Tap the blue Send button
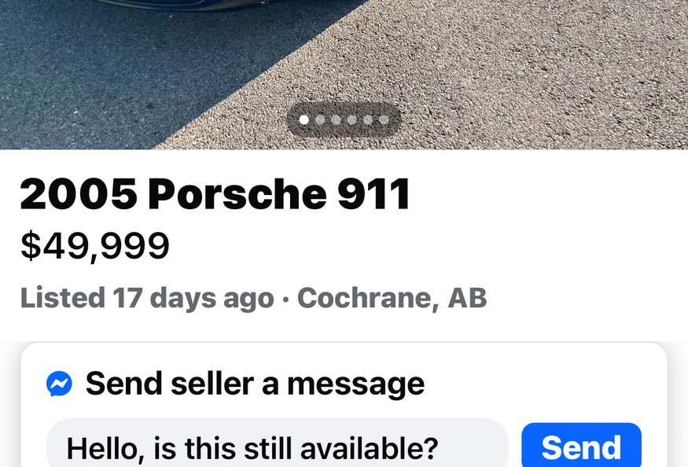This screenshot has width=688, height=467. (x=581, y=446)
